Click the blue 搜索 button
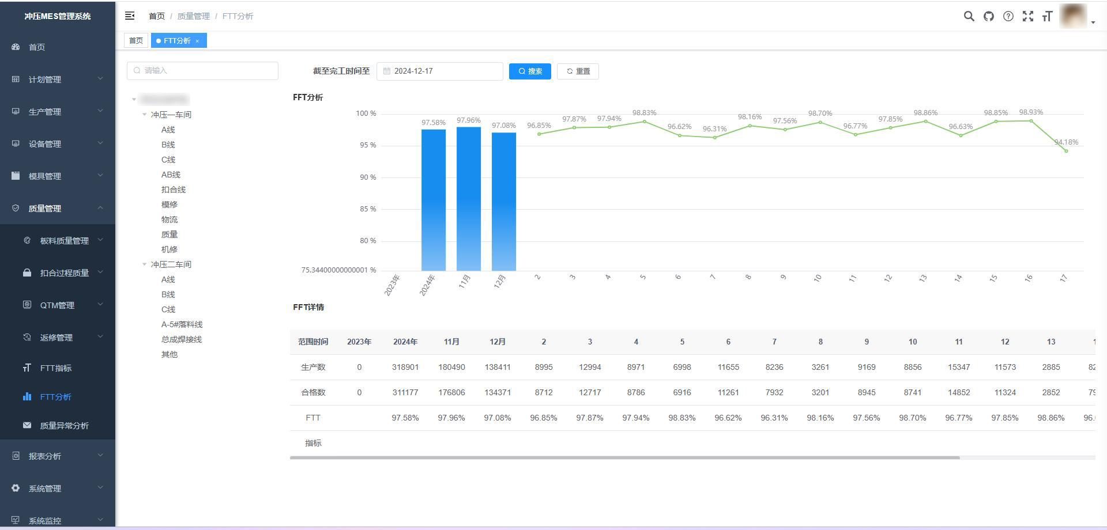 (530, 71)
